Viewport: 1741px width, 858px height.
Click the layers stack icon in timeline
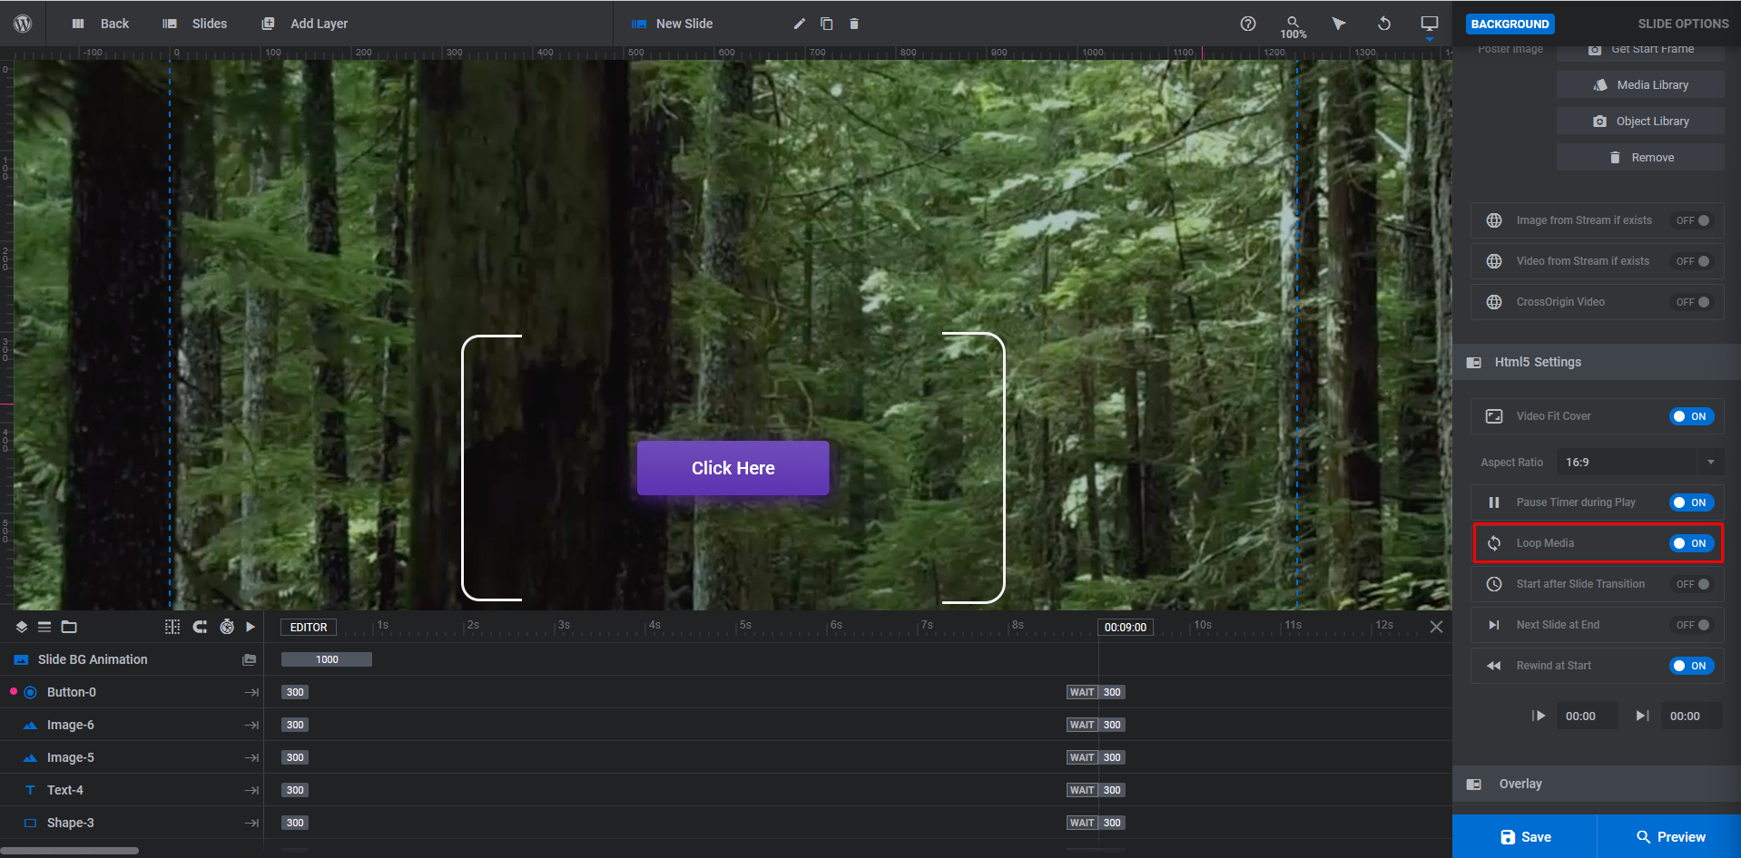point(22,627)
